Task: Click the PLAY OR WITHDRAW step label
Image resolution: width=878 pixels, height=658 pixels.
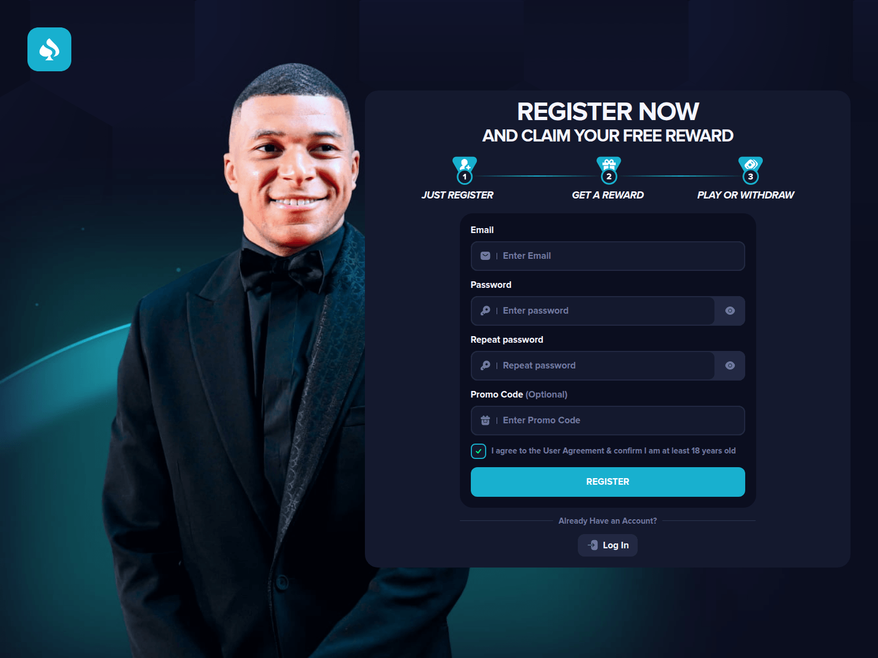Action: [x=746, y=195]
